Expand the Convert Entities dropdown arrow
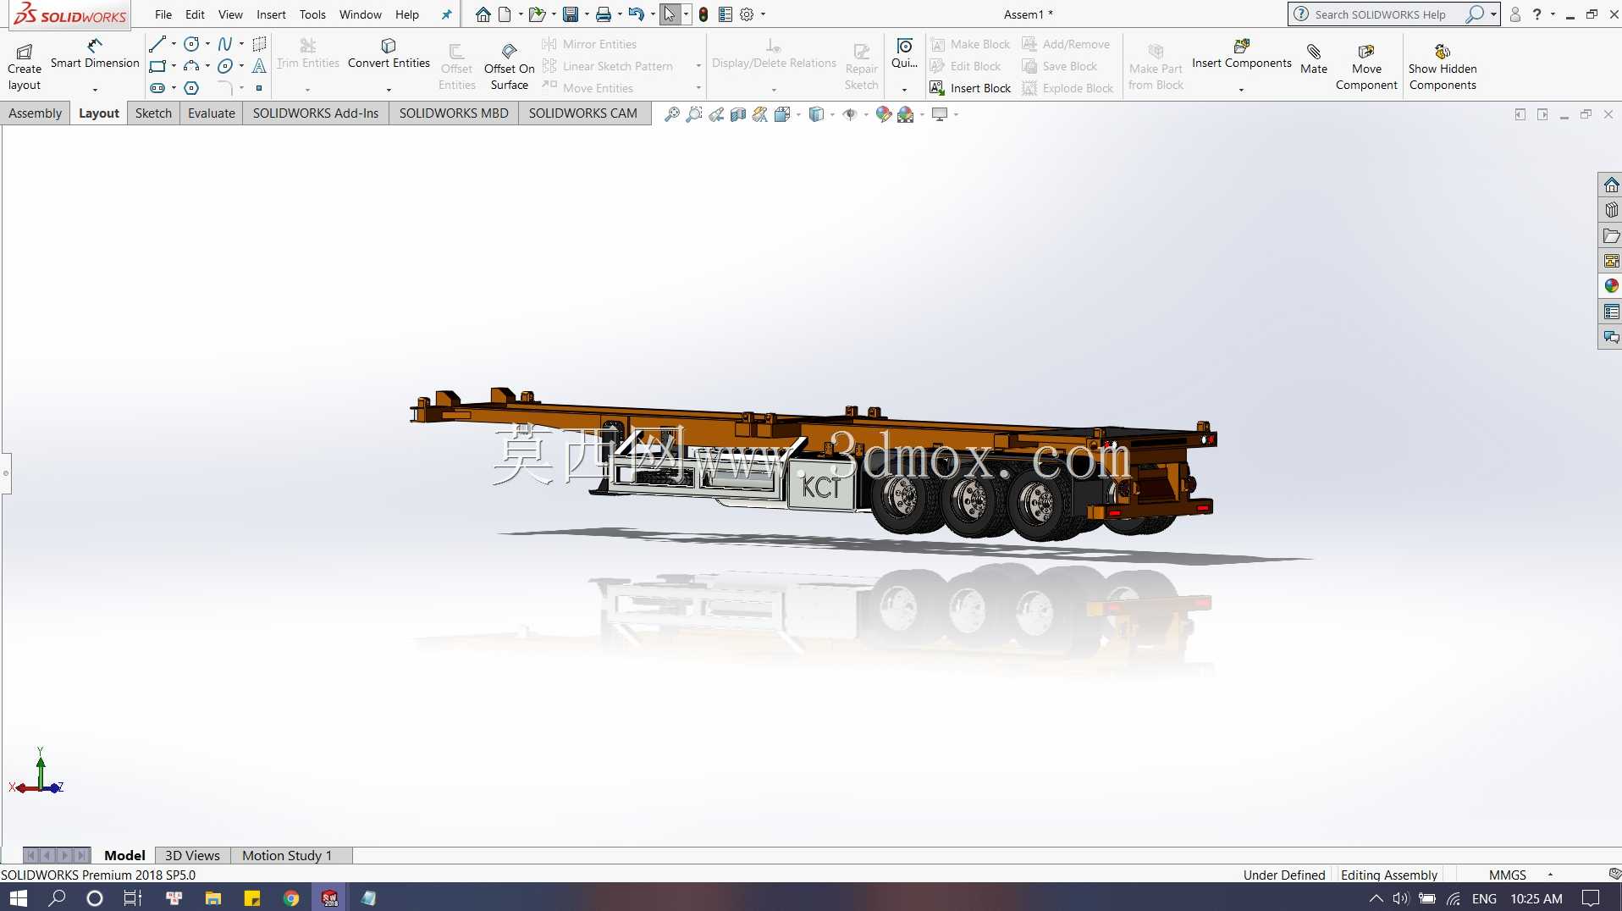 pos(389,89)
